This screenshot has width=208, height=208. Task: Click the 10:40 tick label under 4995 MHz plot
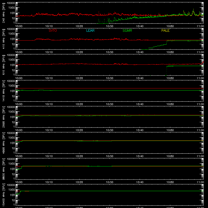[140, 156]
